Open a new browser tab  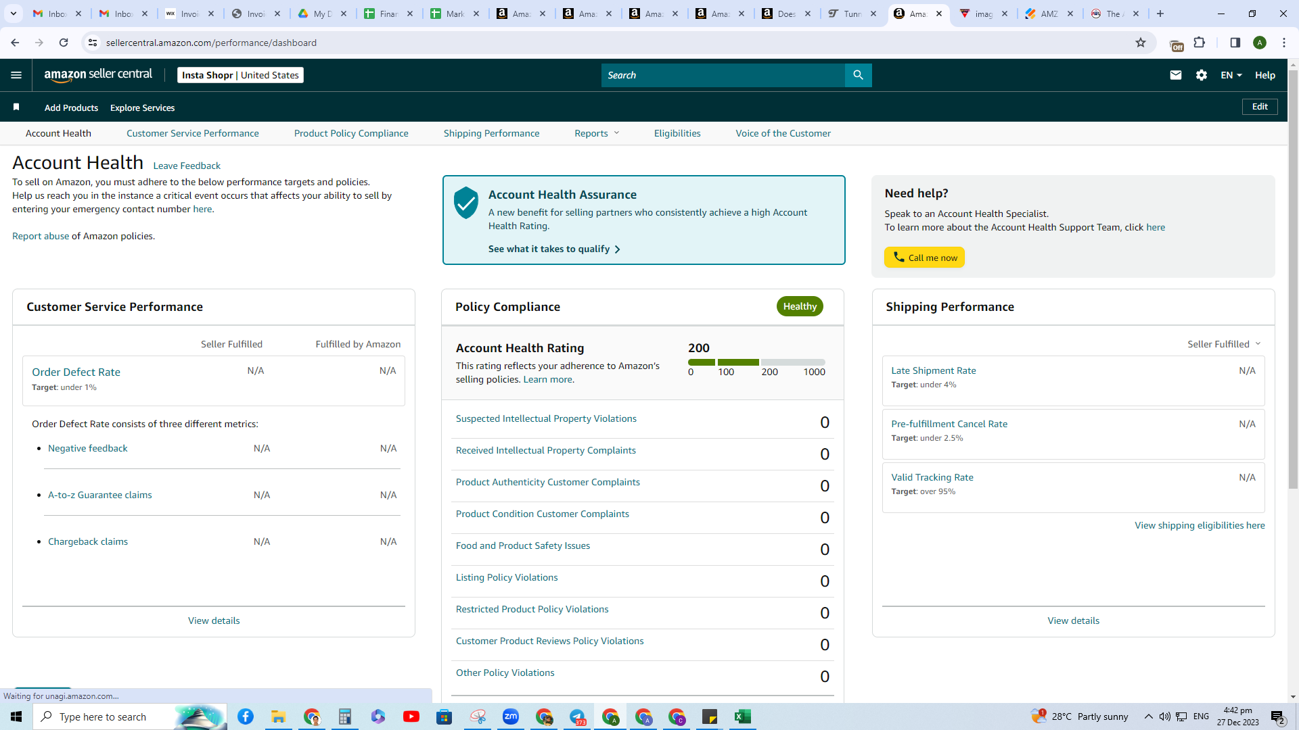tap(1160, 14)
